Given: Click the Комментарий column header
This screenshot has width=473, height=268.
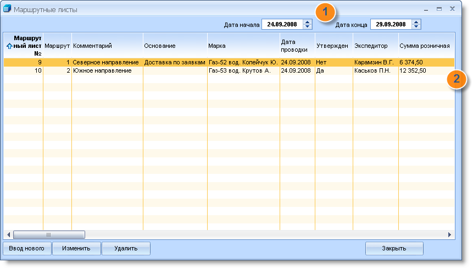Looking at the screenshot, I should tap(107, 46).
